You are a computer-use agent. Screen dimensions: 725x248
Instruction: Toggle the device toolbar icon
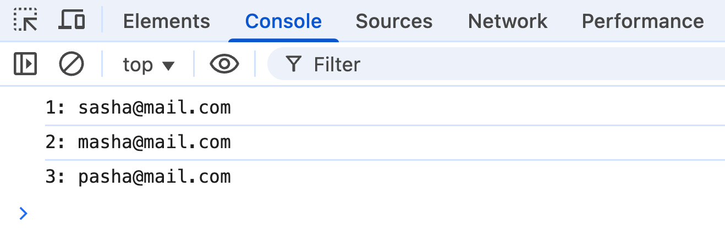(x=72, y=20)
